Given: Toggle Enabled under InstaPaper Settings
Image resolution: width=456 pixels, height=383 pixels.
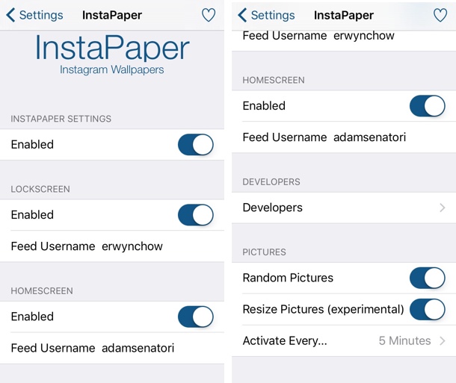Looking at the screenshot, I should click(x=195, y=144).
